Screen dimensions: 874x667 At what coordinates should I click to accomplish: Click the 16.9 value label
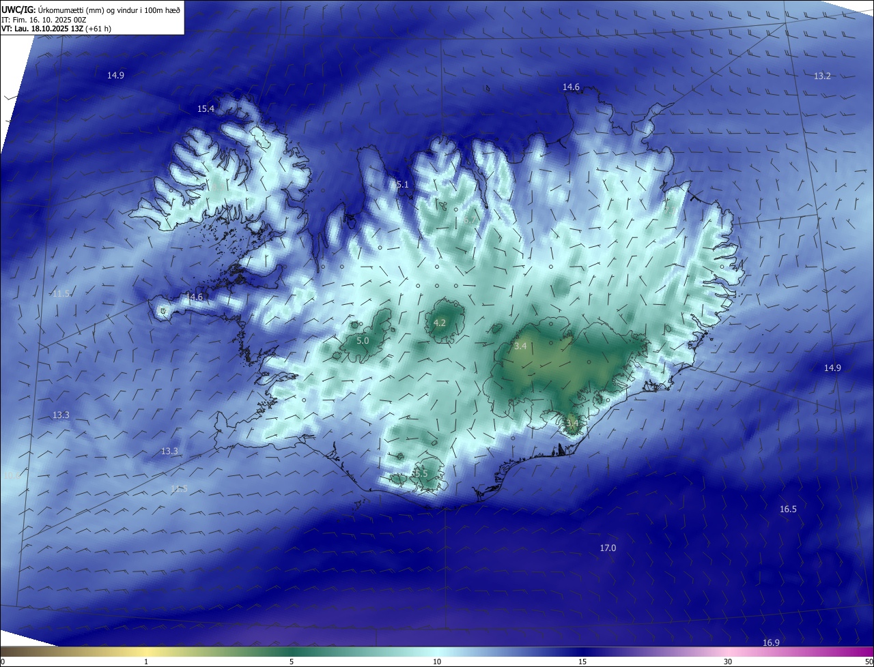tap(771, 643)
